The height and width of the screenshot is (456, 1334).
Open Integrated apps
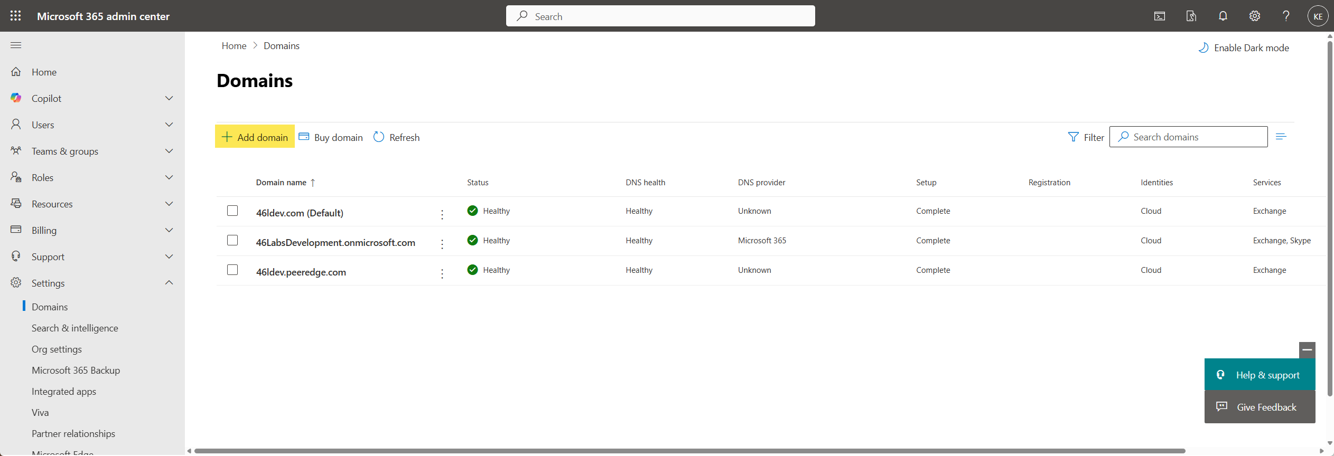[64, 392]
